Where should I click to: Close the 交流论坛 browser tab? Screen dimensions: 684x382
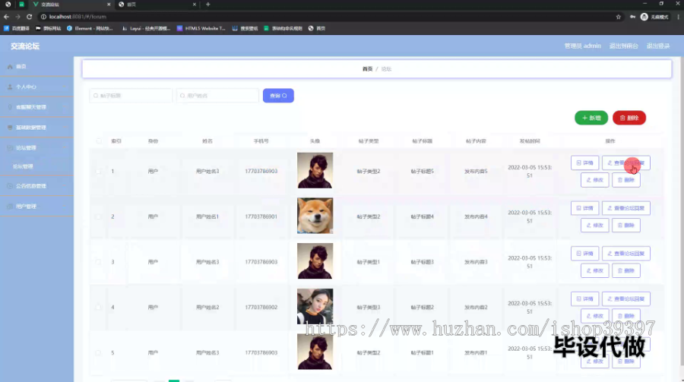click(109, 5)
